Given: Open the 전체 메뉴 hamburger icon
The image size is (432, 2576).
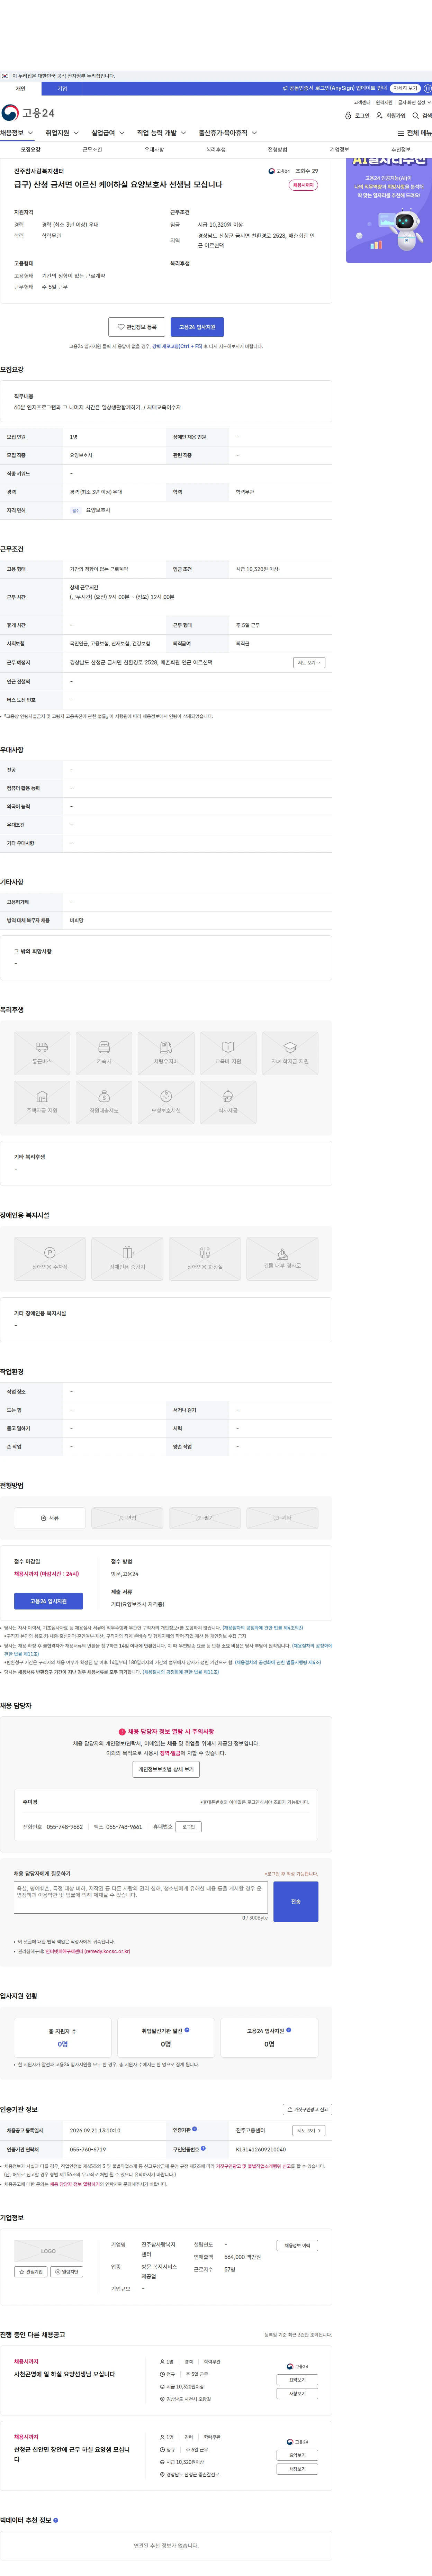Looking at the screenshot, I should click(401, 133).
